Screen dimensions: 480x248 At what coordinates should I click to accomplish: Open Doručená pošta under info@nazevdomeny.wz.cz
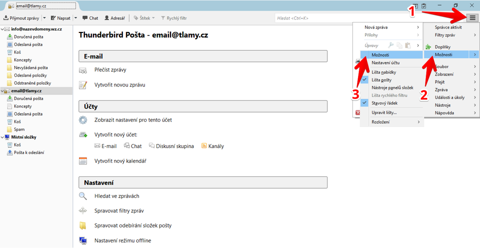click(28, 36)
